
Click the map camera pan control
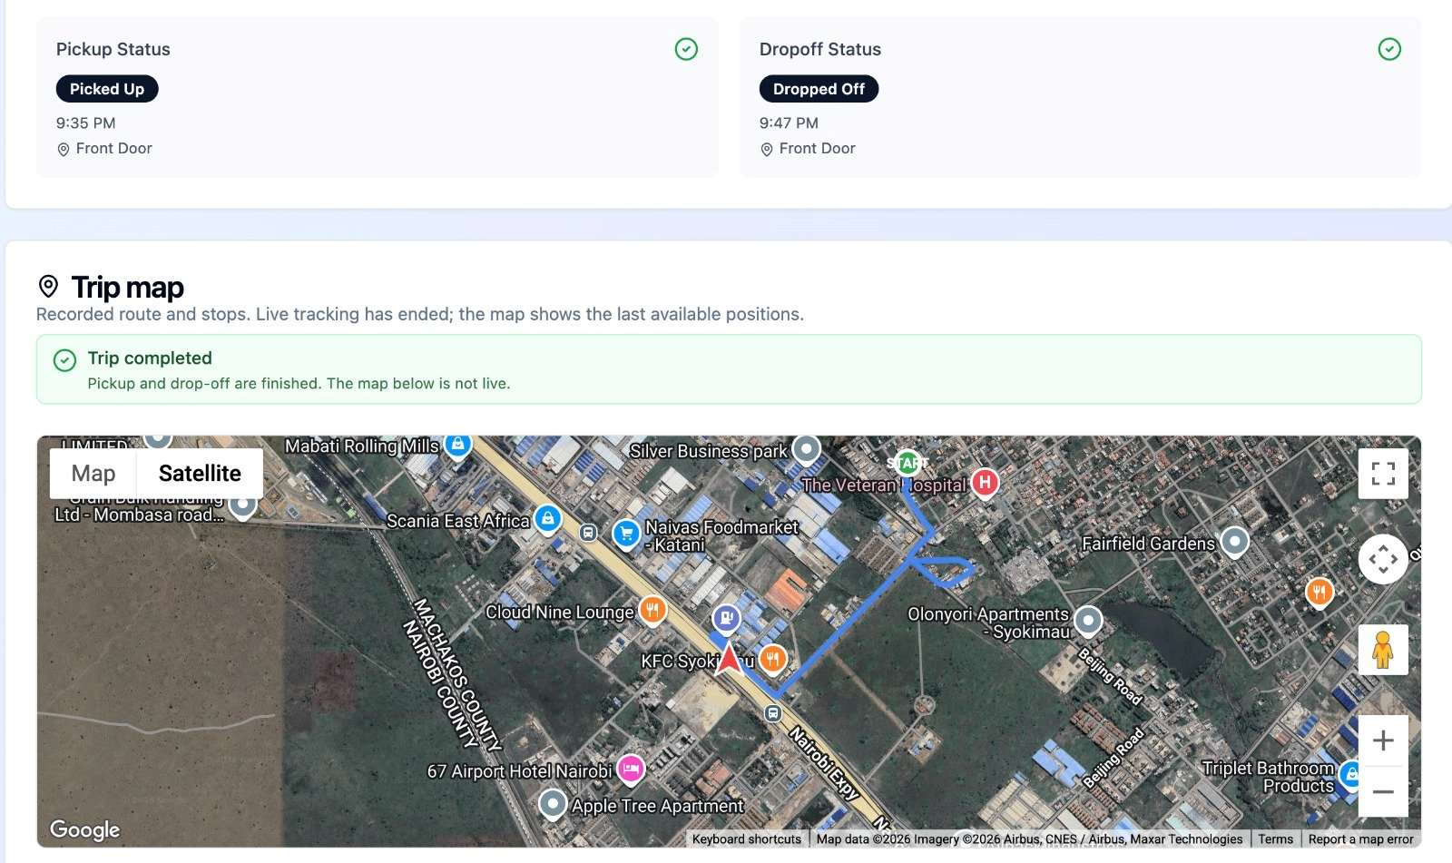click(x=1383, y=559)
